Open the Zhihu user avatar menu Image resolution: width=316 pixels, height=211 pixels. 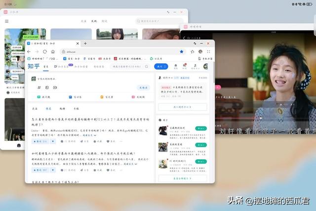click(205, 66)
